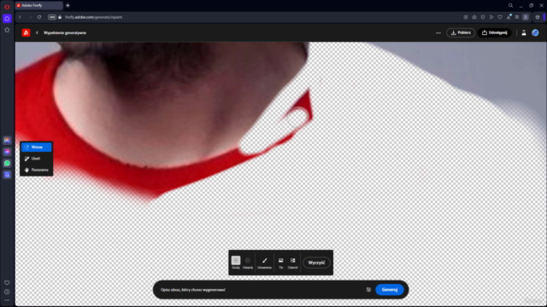Click the toolbar icon with blue notification dot

(x=509, y=17)
